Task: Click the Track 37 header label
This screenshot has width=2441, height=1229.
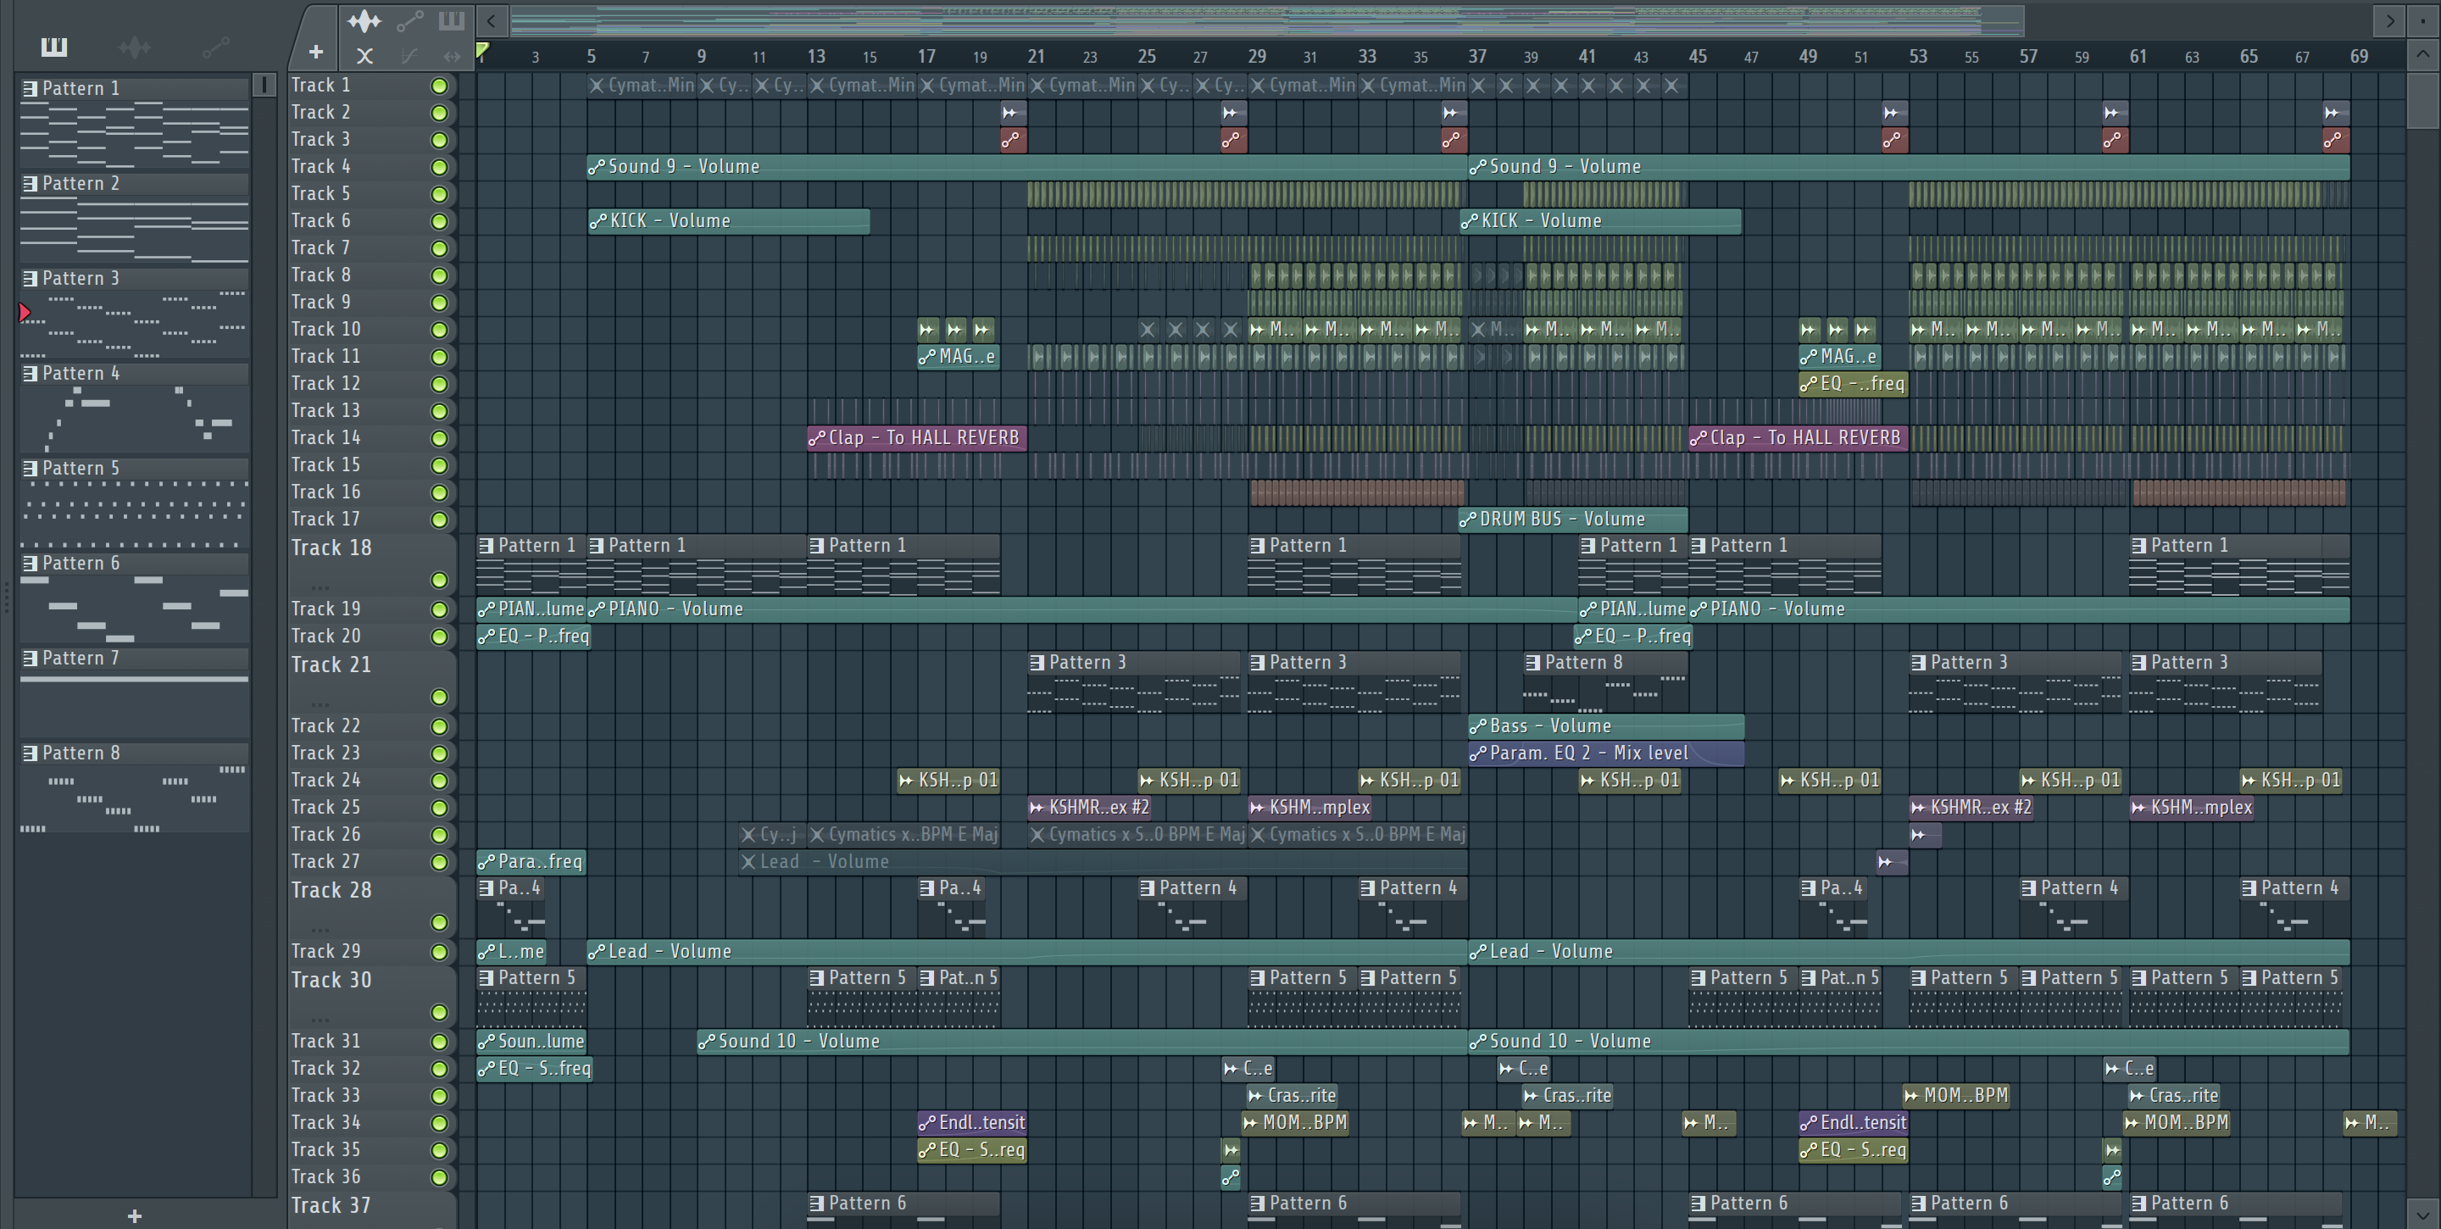Action: (x=331, y=1205)
